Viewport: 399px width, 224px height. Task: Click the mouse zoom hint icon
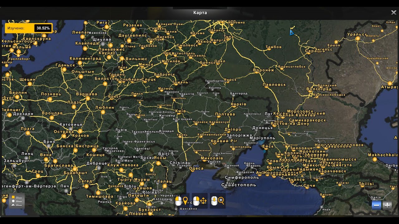pos(218,201)
